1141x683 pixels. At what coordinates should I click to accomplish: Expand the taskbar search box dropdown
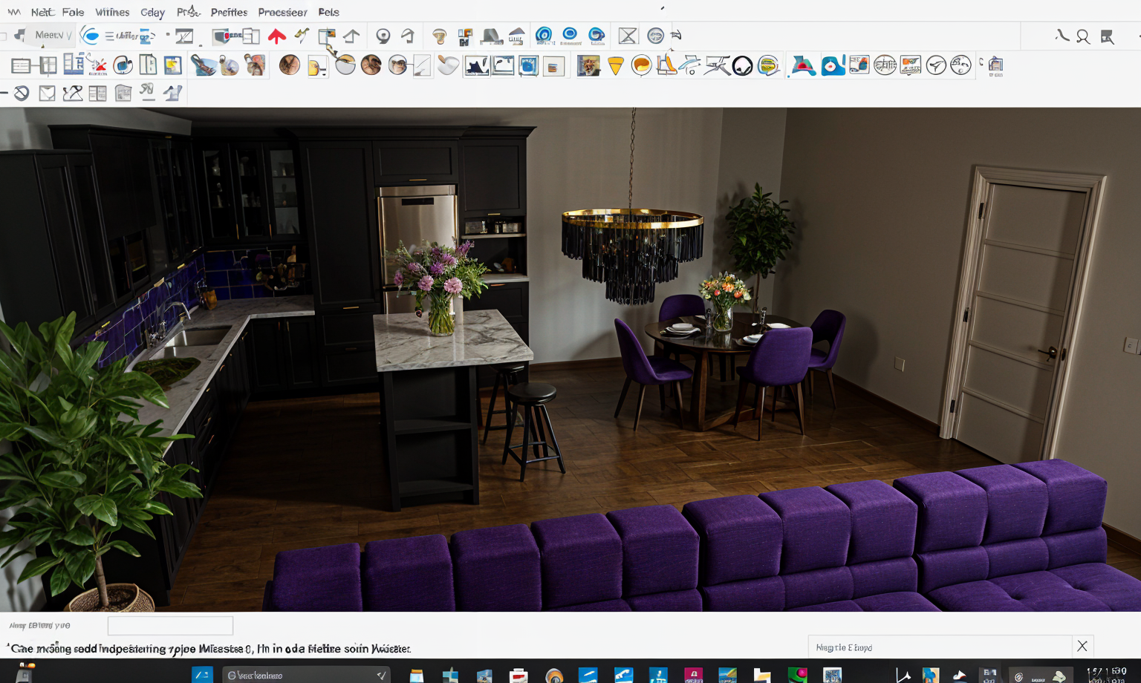pyautogui.click(x=380, y=675)
